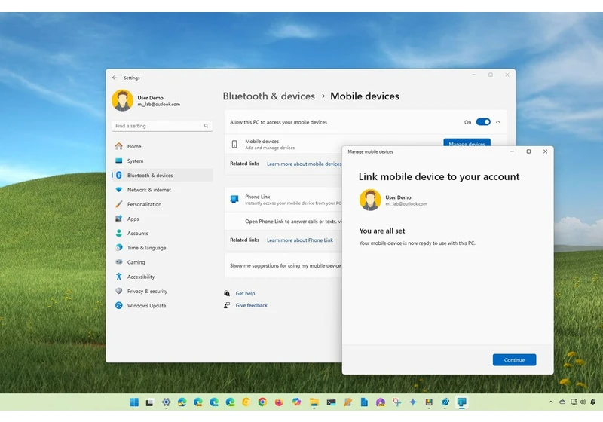Minimize the Manage mobile devices window
Screen dimensions: 603x422
click(x=512, y=151)
